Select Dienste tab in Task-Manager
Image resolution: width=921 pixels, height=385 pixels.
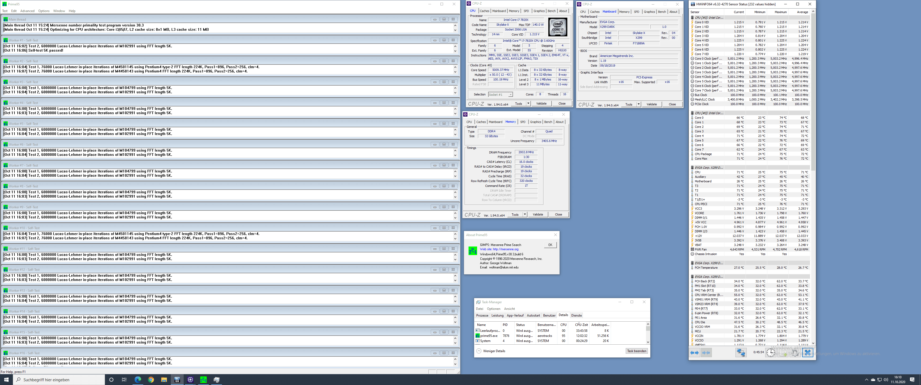pos(576,315)
